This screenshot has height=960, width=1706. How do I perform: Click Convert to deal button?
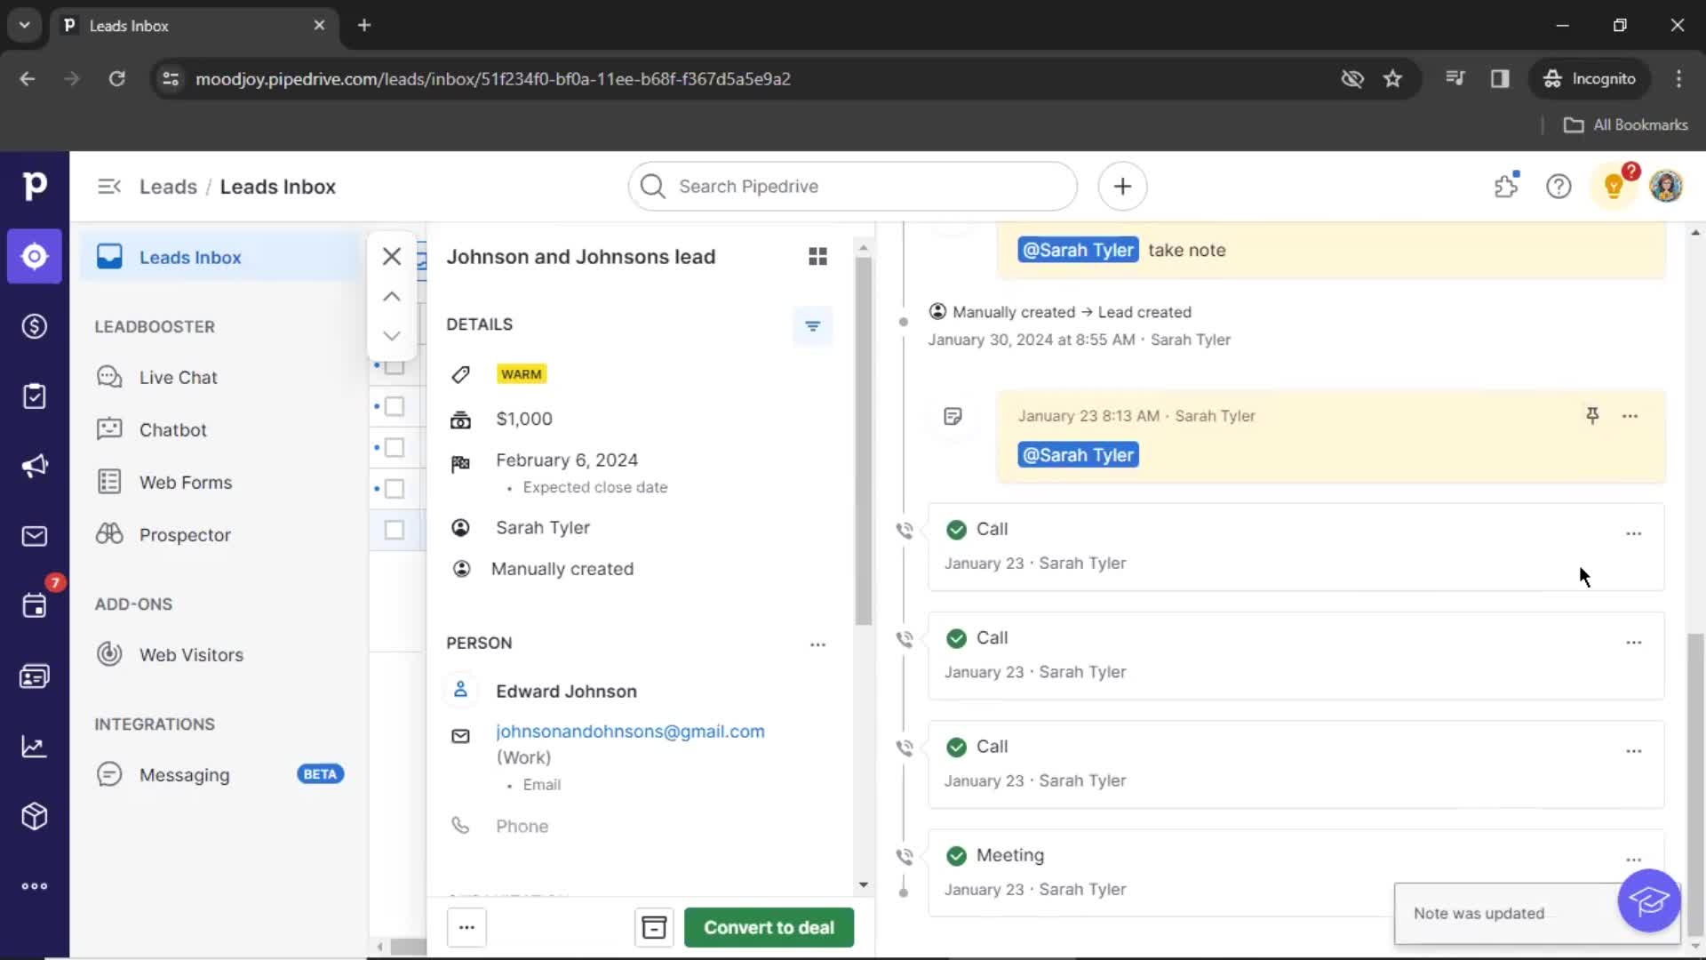pos(768,927)
